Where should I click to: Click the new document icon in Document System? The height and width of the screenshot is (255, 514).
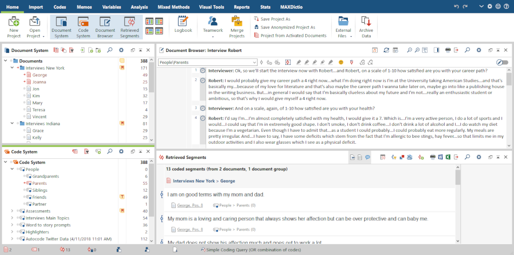click(x=90, y=50)
